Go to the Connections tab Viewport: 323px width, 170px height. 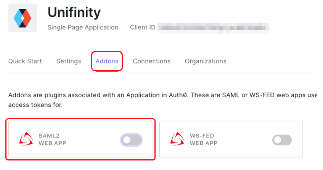tap(151, 61)
